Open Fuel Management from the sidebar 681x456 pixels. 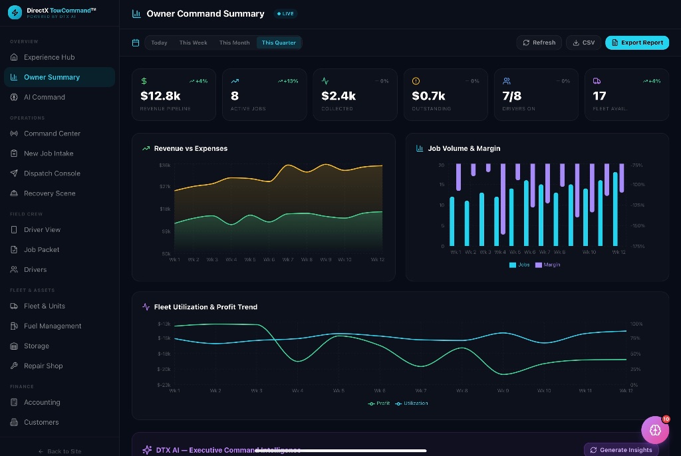coord(59,326)
